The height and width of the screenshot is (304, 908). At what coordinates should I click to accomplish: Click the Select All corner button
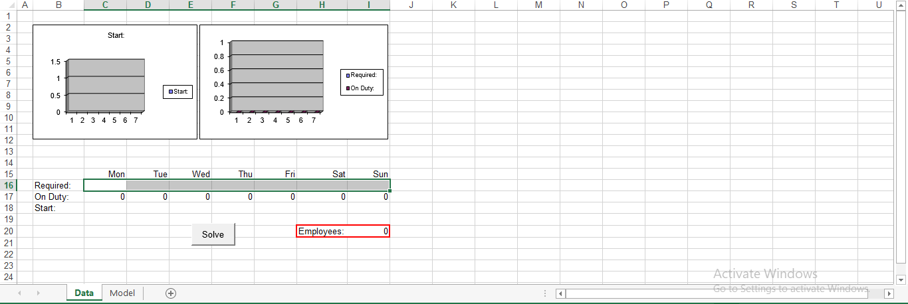tap(9, 5)
